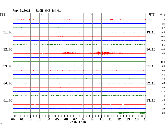This screenshot has height=126, width=166.
Task: Click the DC value '-28'
Action: (x=163, y=32)
